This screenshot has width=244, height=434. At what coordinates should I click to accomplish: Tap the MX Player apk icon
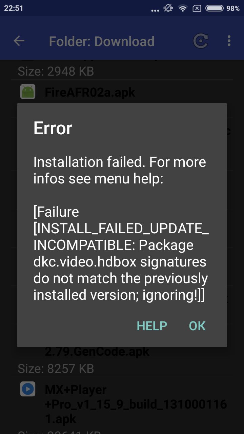click(x=27, y=389)
